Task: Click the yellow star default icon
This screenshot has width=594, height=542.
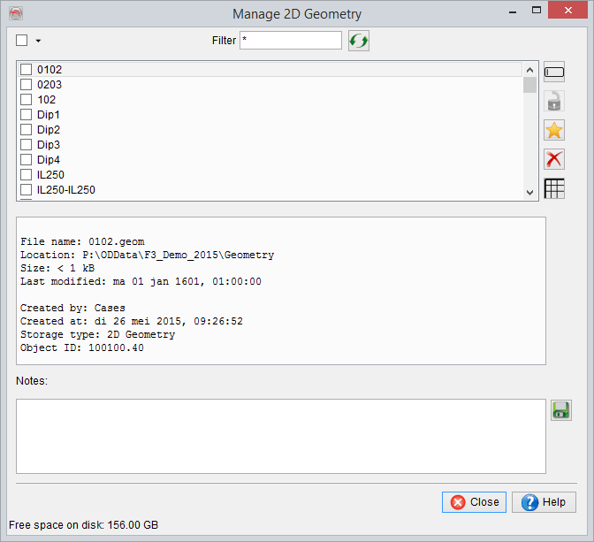Action: tap(554, 130)
